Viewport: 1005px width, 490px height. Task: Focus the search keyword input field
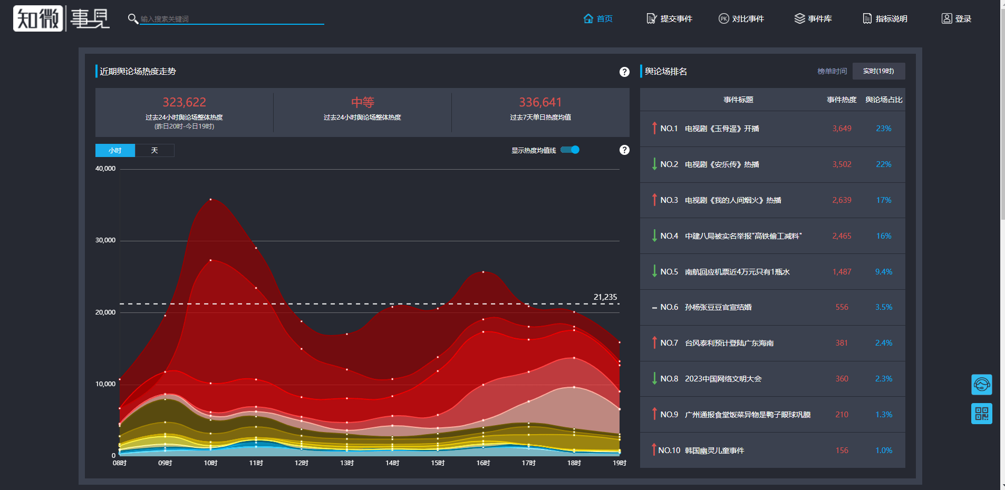(x=232, y=19)
